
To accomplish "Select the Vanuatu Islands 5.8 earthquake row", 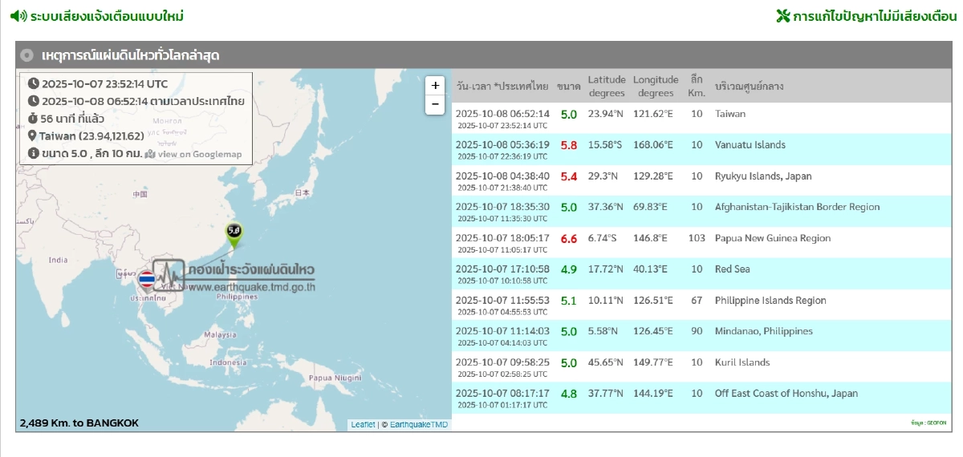I will point(701,150).
